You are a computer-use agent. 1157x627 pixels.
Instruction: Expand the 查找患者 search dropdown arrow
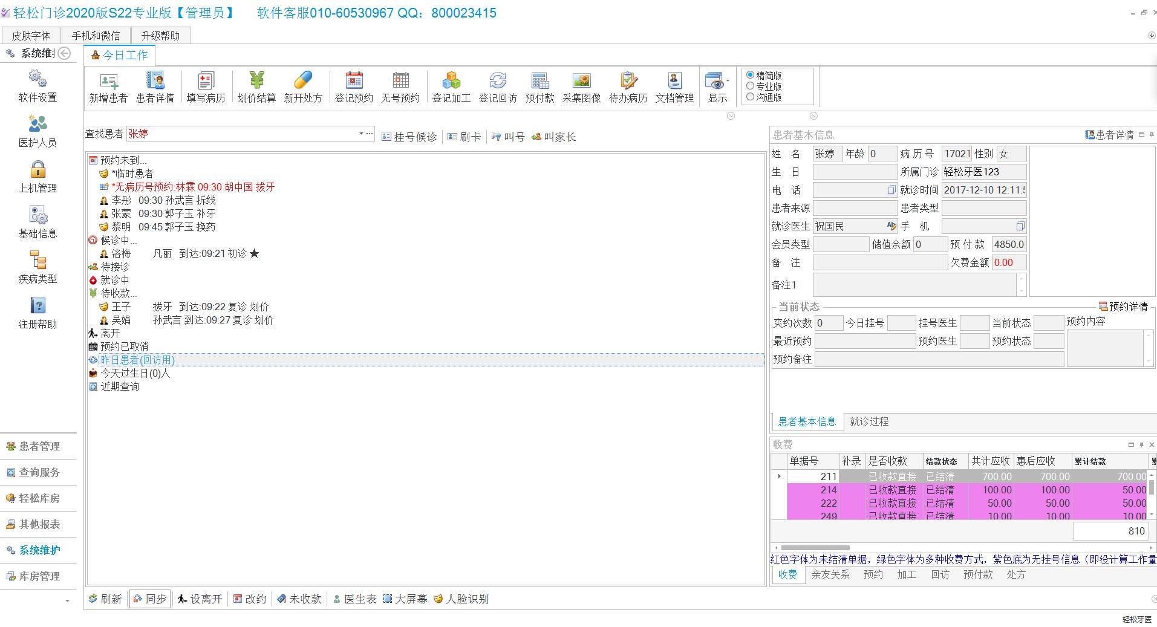361,134
